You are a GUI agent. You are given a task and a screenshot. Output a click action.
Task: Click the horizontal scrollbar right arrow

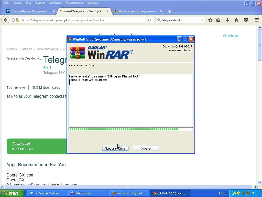coord(255,187)
